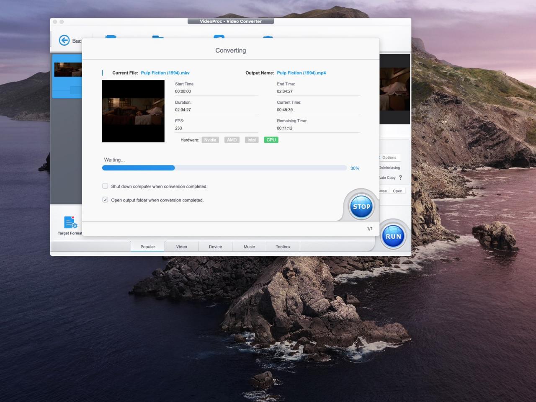Viewport: 536px width, 402px height.
Task: Switch to the Video tab
Action: [x=181, y=247]
